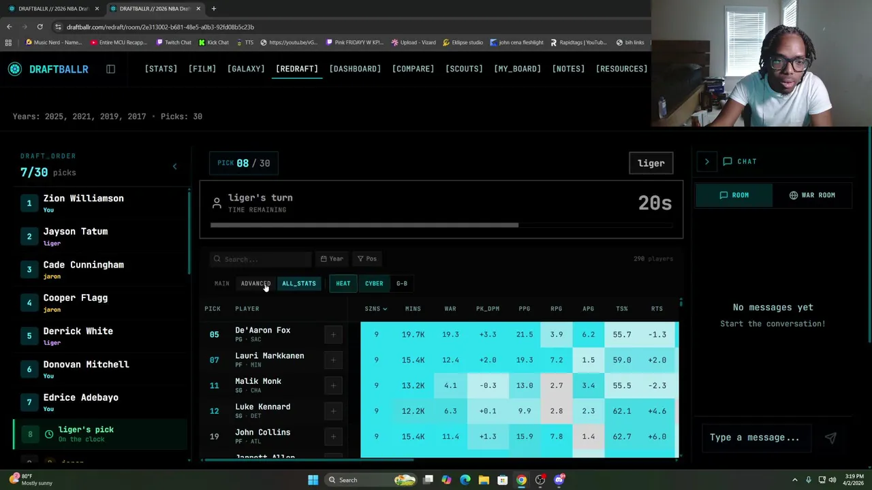This screenshot has width=872, height=490.
Task: Toggle chat panel with right chevron
Action: pyautogui.click(x=706, y=161)
